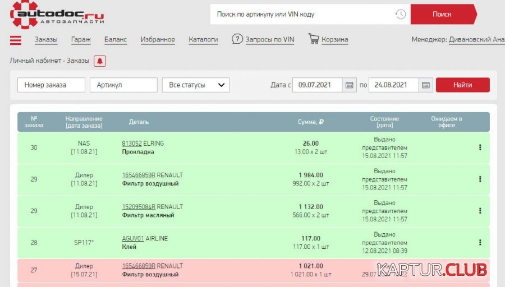Click the start date field 09.07.2021
This screenshot has width=505, height=287.
click(317, 85)
